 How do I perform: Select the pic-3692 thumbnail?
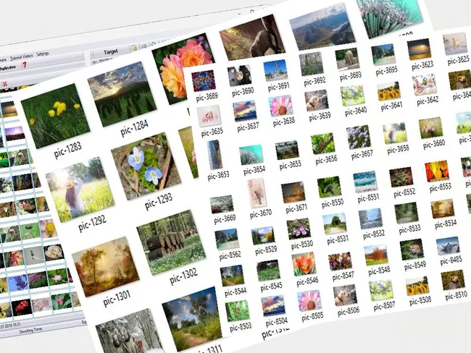pyautogui.click(x=311, y=64)
